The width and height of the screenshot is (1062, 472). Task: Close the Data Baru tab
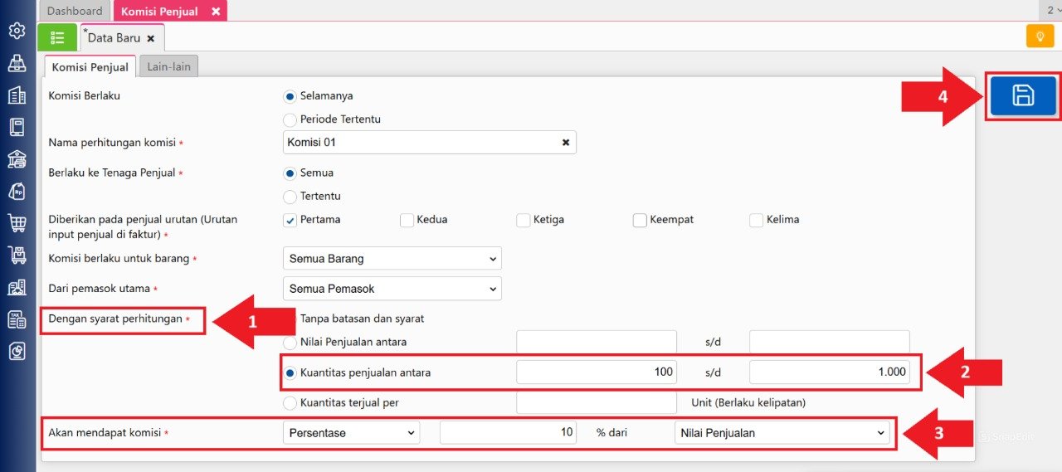150,38
